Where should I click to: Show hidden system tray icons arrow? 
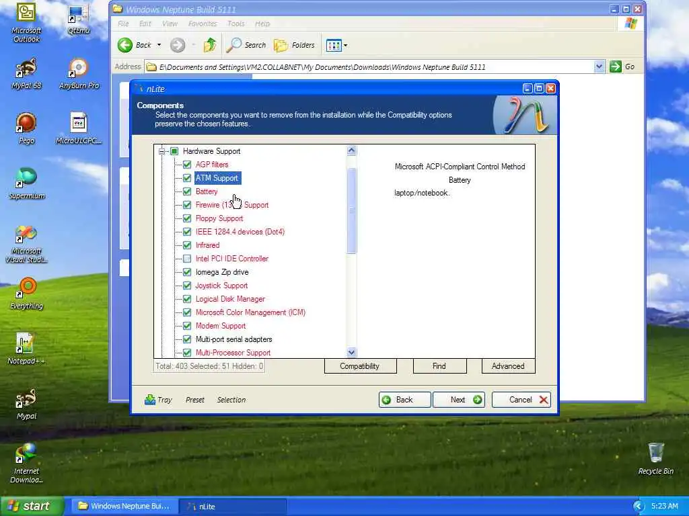tap(639, 507)
